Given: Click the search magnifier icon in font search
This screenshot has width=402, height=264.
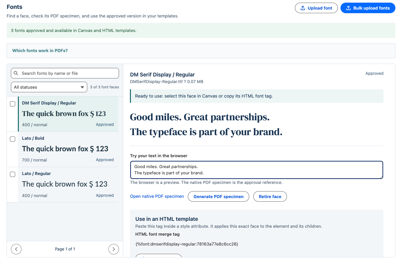Looking at the screenshot, I should (16, 73).
